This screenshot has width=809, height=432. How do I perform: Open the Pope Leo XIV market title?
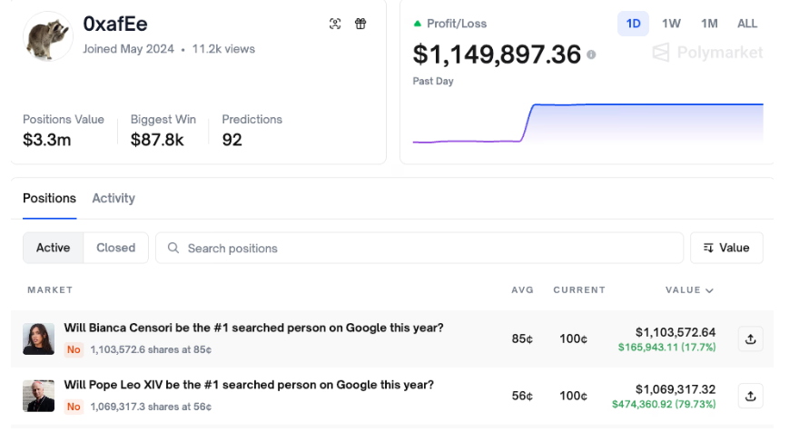click(249, 385)
